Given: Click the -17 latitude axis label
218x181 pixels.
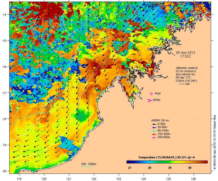Looking at the screenshot, I should pos(4,93).
